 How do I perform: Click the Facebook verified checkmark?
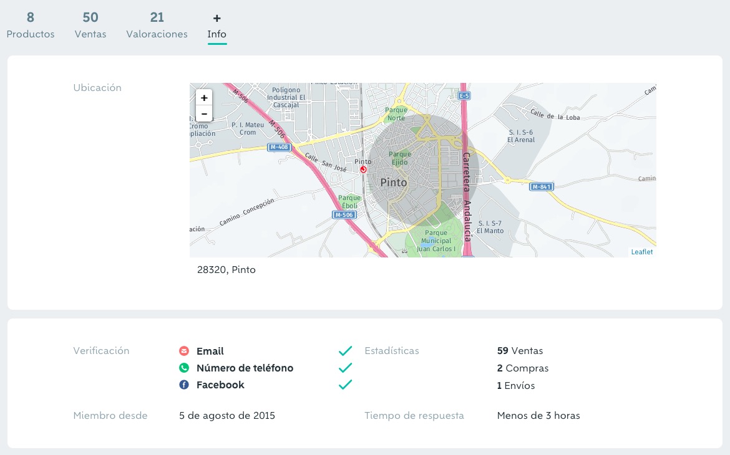click(345, 385)
